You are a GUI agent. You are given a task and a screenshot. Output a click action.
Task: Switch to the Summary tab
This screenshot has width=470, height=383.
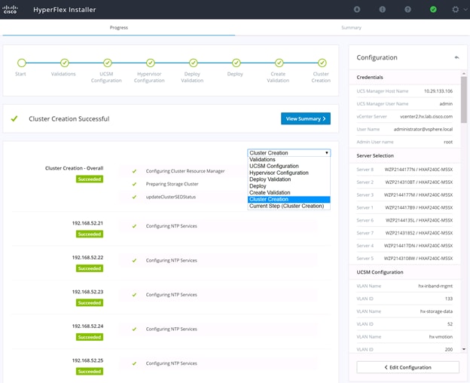click(351, 27)
